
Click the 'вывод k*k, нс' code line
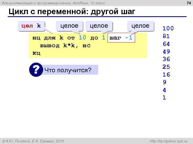point(65,46)
